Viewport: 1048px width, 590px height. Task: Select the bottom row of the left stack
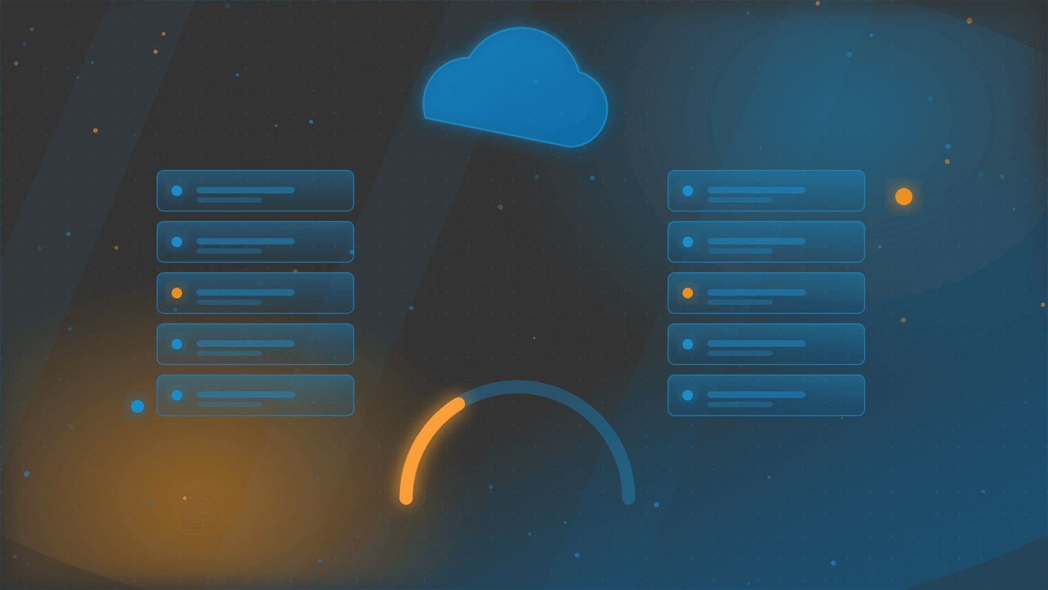[255, 395]
